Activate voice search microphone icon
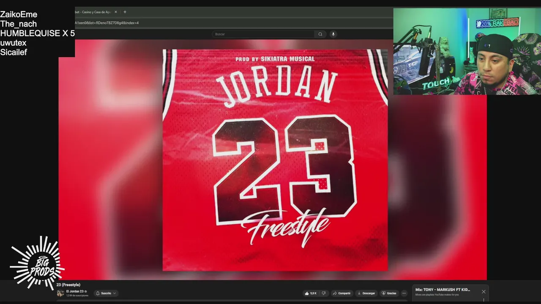This screenshot has width=541, height=304. [x=333, y=34]
